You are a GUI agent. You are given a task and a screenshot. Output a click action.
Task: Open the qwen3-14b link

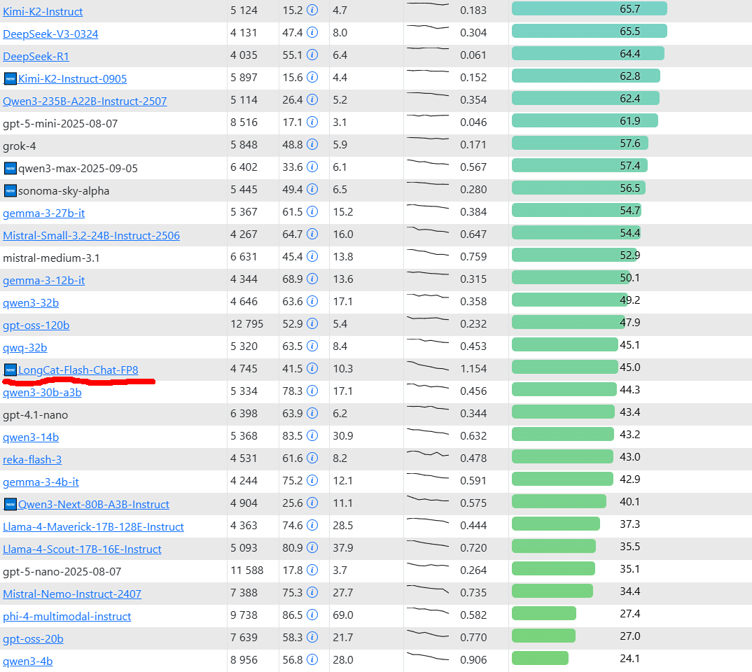[x=31, y=437]
